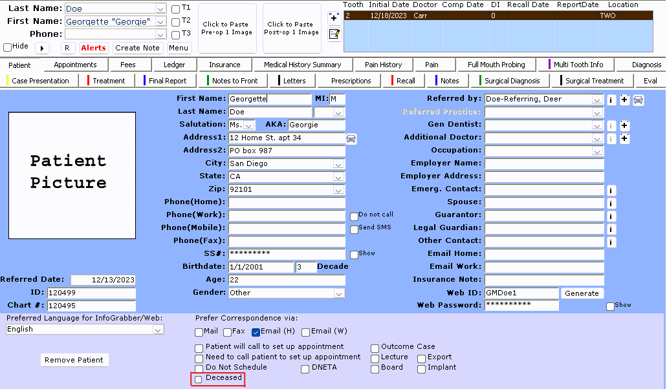Open the info icon next to Referred by
This screenshot has width=667, height=389.
pyautogui.click(x=611, y=100)
